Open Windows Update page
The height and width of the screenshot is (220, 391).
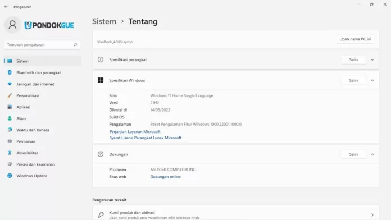(x=42, y=176)
